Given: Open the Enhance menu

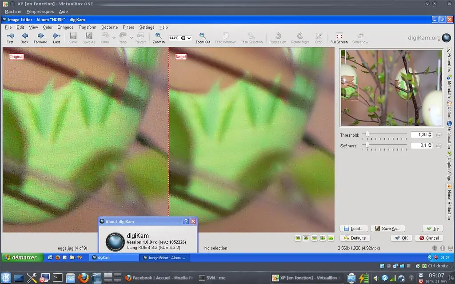Looking at the screenshot, I should coord(65,28).
